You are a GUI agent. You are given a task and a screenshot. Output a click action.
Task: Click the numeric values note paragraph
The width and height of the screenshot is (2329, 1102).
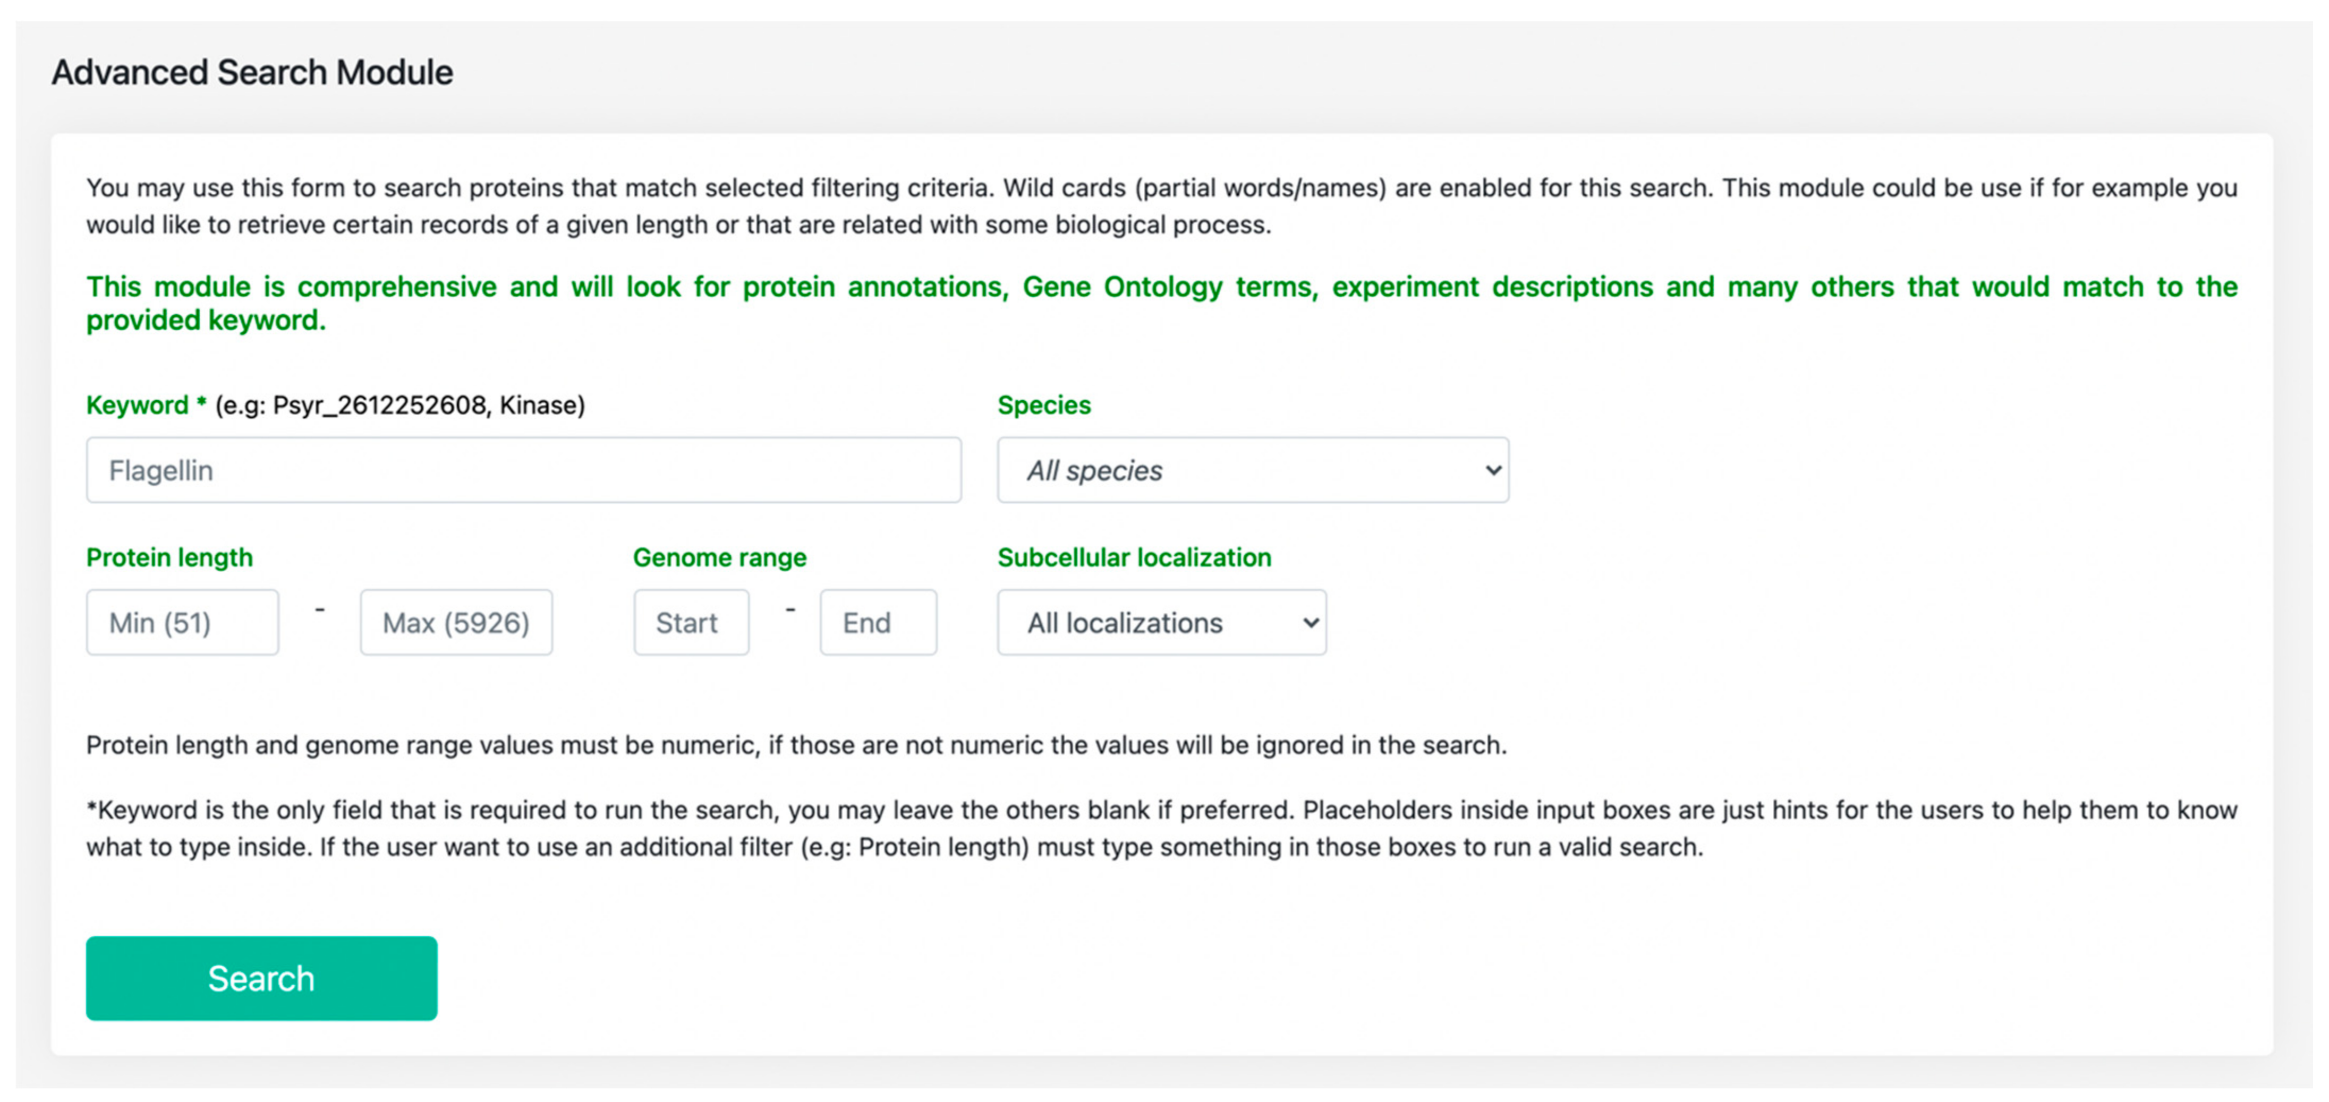pos(796,745)
